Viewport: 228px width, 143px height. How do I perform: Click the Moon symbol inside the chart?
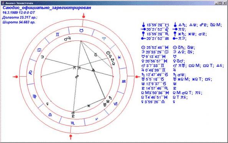pos(42,57)
